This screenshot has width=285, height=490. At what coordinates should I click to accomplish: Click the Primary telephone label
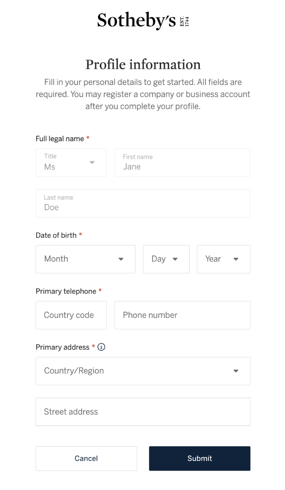[x=66, y=291]
